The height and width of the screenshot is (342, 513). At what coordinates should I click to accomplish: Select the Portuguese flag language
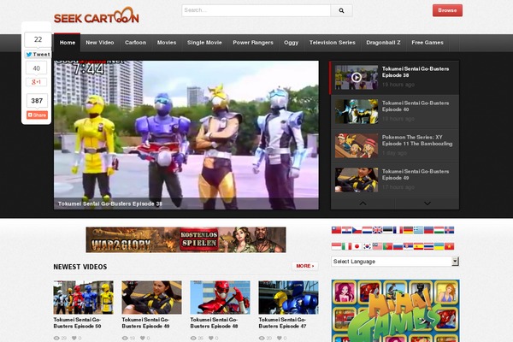[x=387, y=246]
